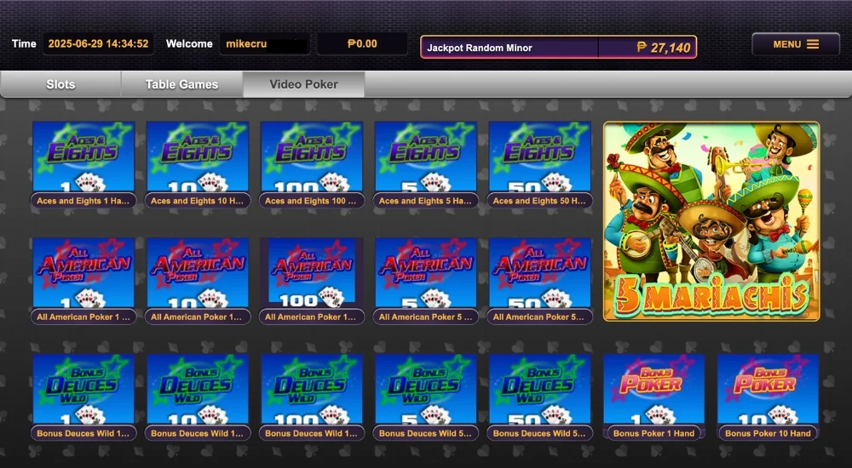This screenshot has height=468, width=852.
Task: Click the Aces and Eights 5 Hand label
Action: [x=425, y=200]
